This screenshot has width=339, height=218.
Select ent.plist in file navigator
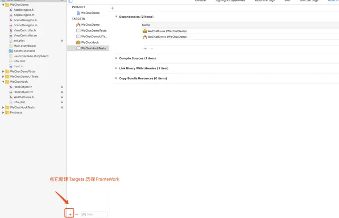19,40
